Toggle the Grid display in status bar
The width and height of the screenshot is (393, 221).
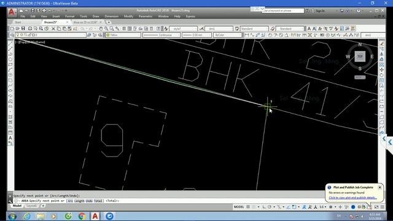248,207
